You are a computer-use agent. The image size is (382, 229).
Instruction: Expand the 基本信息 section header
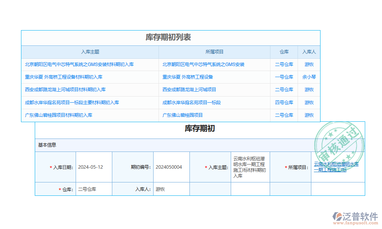coord(47,145)
